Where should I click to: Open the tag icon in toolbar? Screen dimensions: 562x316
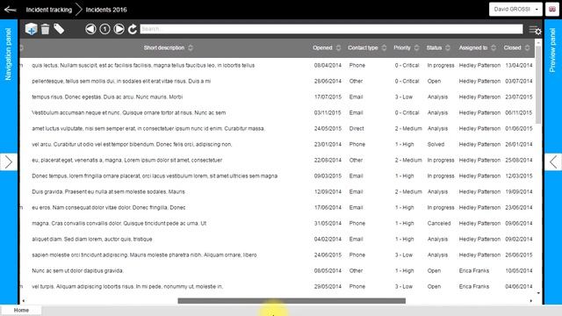[x=59, y=29]
